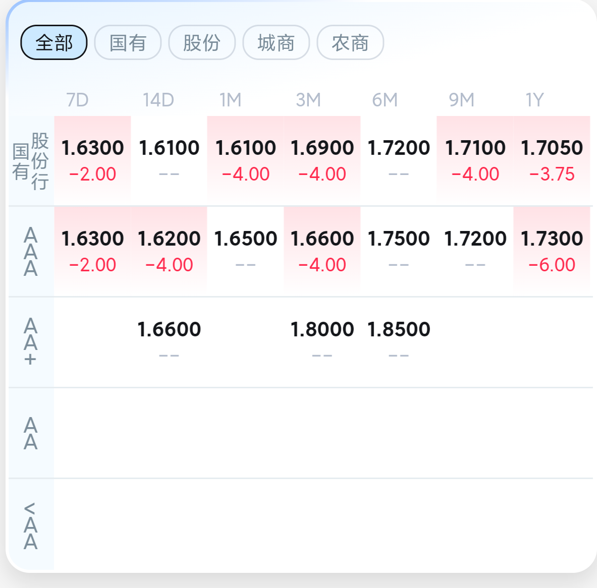Click the AA+ 6M rate 1.8500

point(399,342)
